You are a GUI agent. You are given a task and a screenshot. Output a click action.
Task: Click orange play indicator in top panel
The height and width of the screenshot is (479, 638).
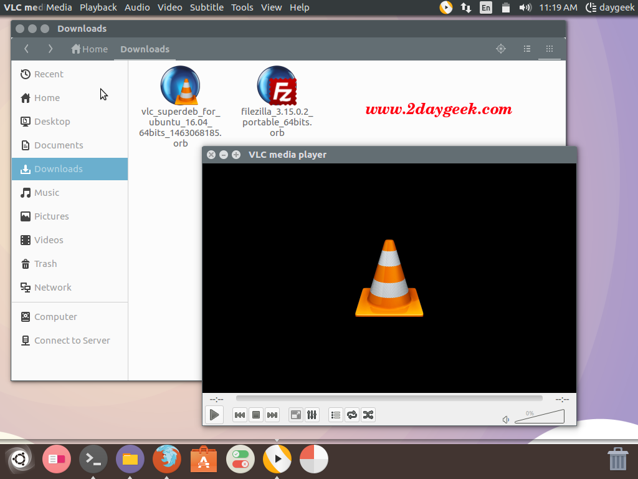446,7
